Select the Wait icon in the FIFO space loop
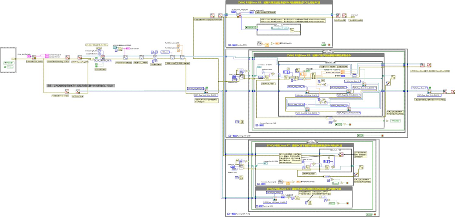This screenshot has width=455, height=217. (x=310, y=203)
